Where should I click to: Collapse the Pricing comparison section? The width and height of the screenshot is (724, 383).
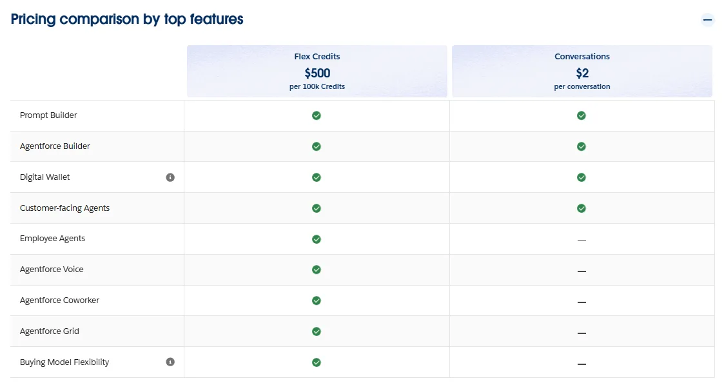tap(707, 20)
